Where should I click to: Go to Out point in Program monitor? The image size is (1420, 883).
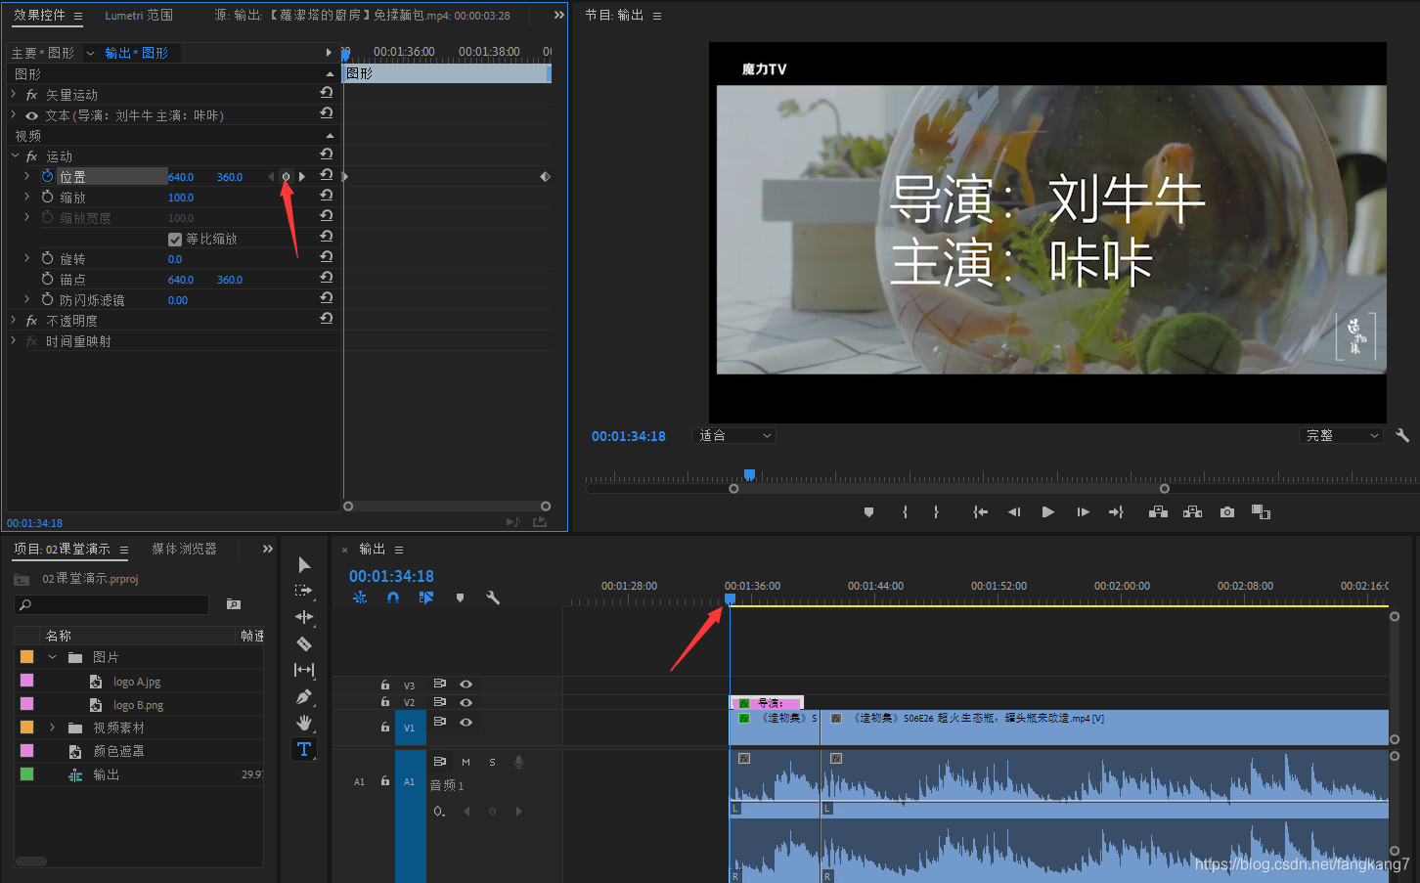click(1116, 511)
